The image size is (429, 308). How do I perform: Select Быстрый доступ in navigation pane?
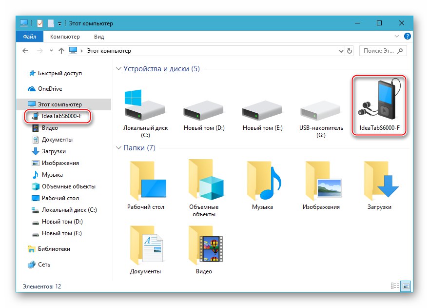pyautogui.click(x=56, y=73)
